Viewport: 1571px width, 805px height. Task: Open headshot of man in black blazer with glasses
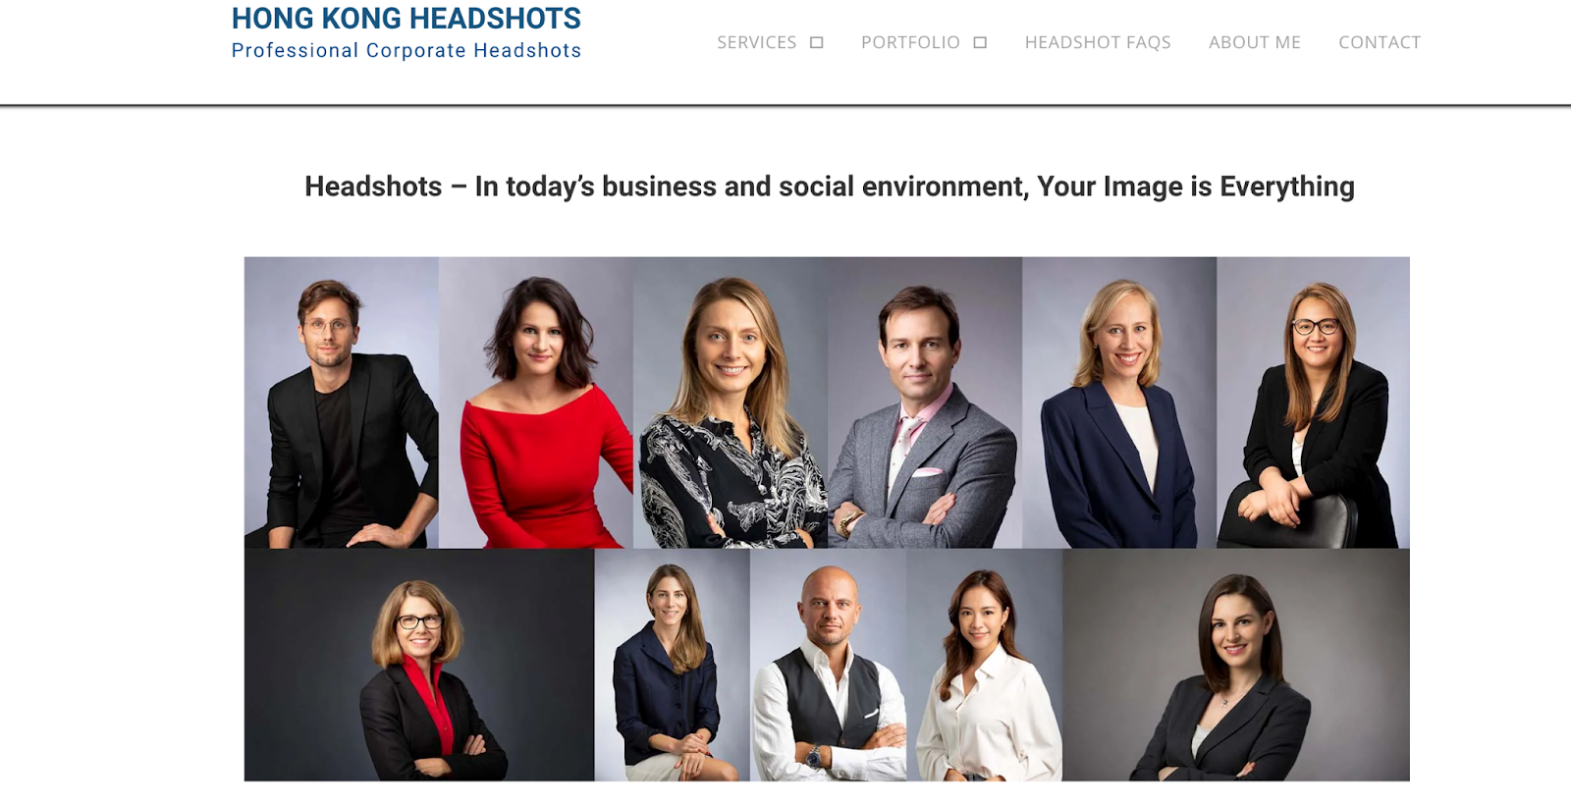(x=341, y=402)
